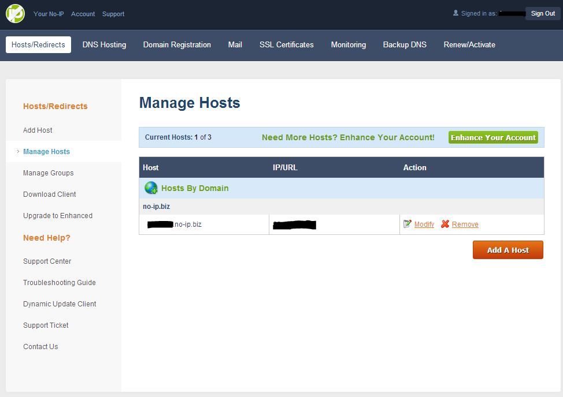563x397 pixels.
Task: Click the redacted signed-in username
Action: 512,14
